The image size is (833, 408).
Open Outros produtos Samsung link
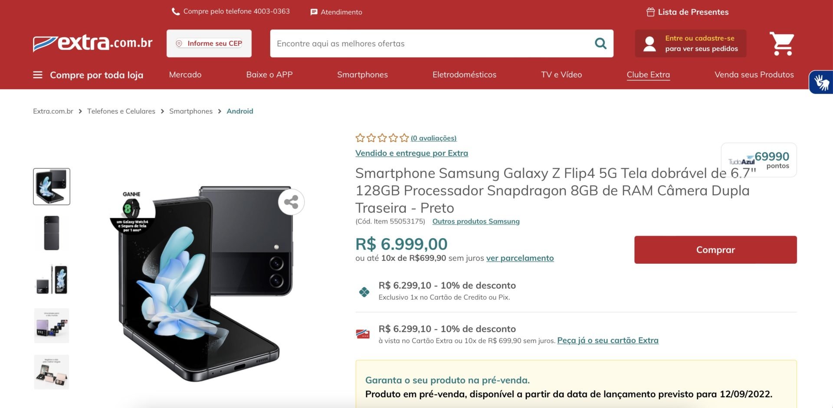pos(476,221)
